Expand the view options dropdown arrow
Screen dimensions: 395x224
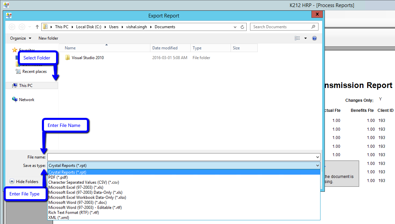pyautogui.click(x=305, y=38)
